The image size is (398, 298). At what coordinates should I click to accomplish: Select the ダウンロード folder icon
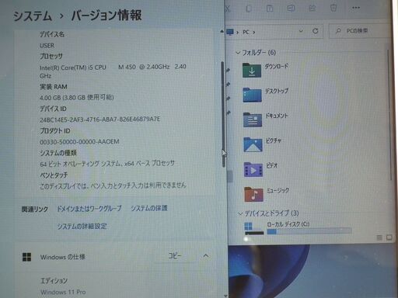coord(252,71)
